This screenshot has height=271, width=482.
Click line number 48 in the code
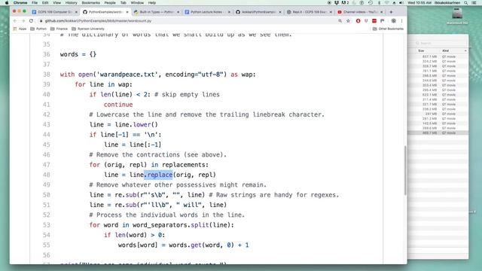click(47, 175)
